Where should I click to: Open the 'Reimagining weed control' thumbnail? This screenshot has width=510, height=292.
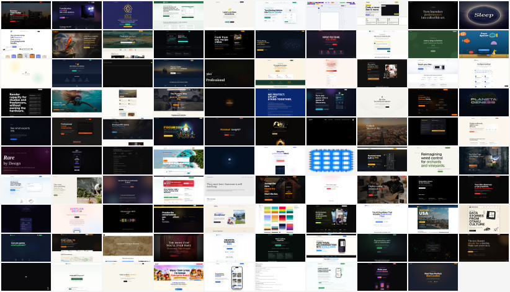coord(433,161)
